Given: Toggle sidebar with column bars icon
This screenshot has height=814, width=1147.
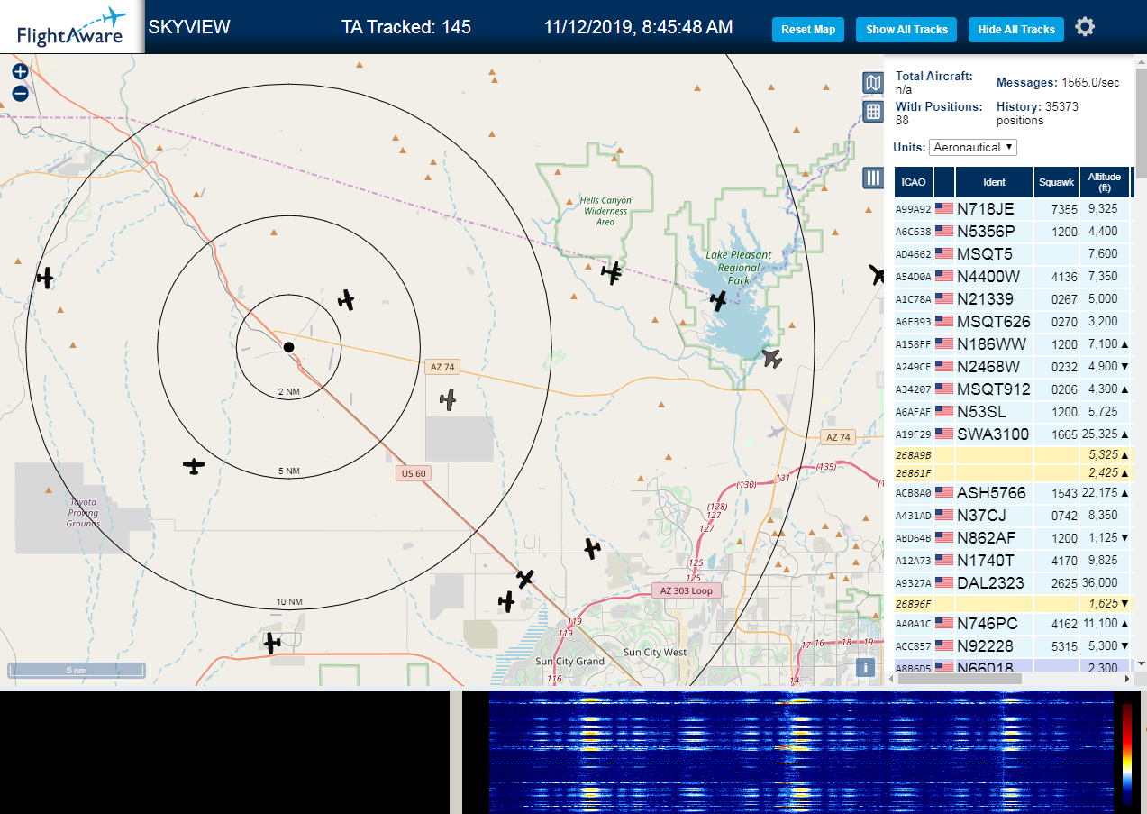Looking at the screenshot, I should click(x=872, y=178).
